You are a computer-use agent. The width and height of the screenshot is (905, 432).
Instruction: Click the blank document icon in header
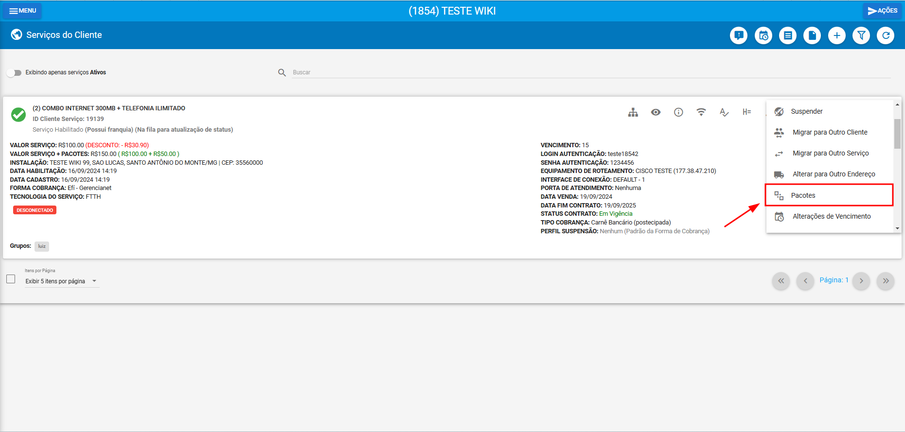(812, 35)
